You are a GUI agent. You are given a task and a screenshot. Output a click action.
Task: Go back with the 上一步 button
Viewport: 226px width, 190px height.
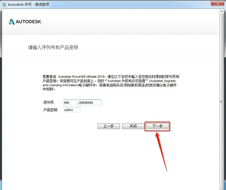[109, 126]
